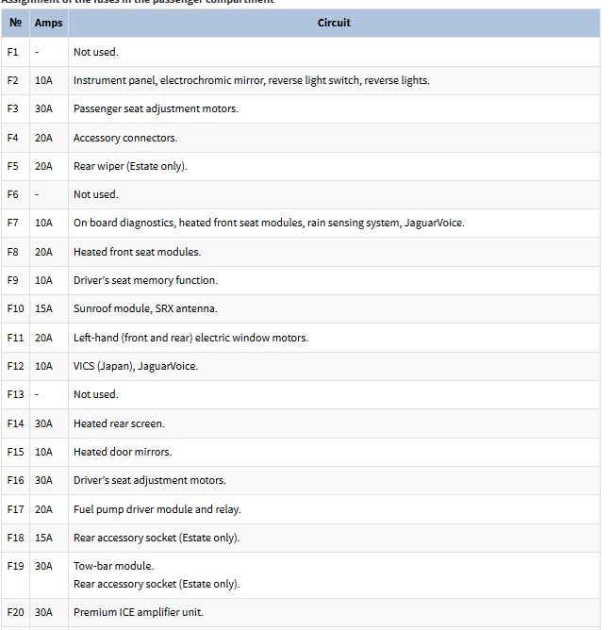611x630 pixels.
Task: Select Premium ICE amplifier unit row
Action: pyautogui.click(x=139, y=613)
